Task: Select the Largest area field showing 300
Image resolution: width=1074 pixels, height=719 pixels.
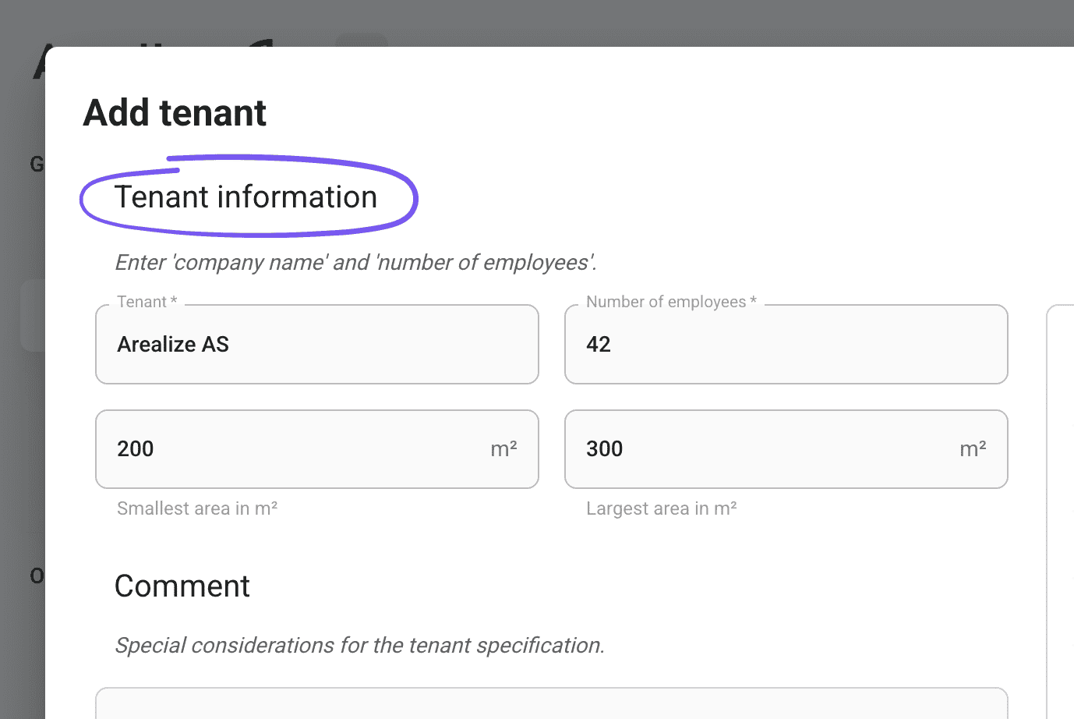Action: (786, 449)
